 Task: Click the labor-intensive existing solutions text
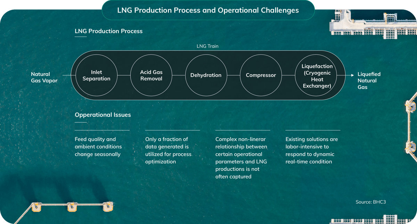coord(312,150)
